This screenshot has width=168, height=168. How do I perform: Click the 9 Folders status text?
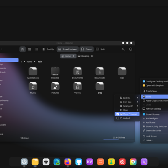(25, 138)
